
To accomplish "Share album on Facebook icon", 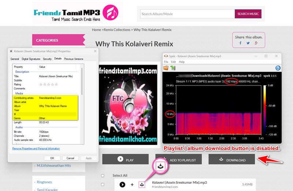I will [241, 43].
